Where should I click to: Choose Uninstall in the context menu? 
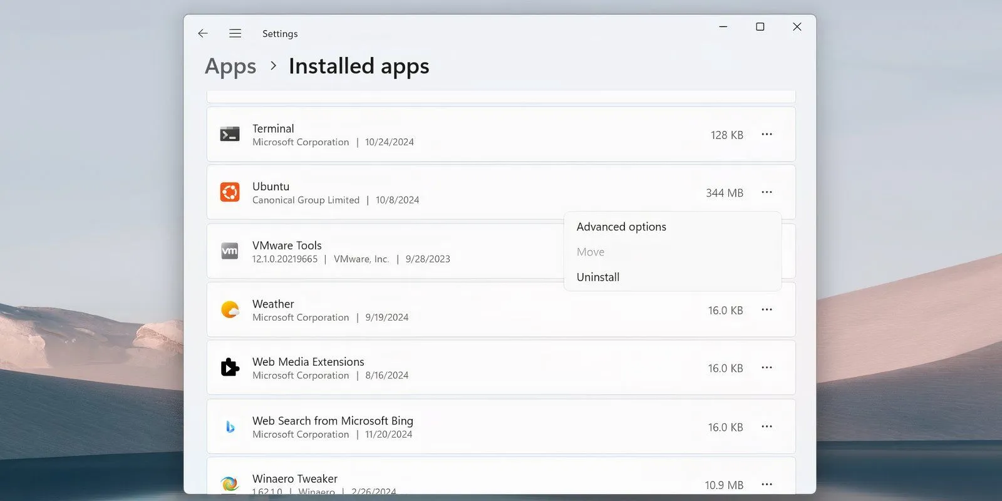coord(673,277)
